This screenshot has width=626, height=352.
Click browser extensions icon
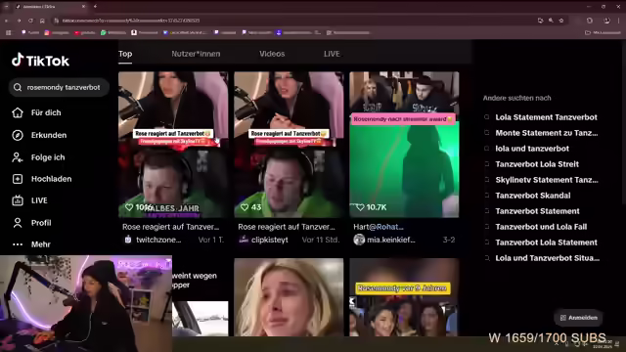[x=590, y=21]
